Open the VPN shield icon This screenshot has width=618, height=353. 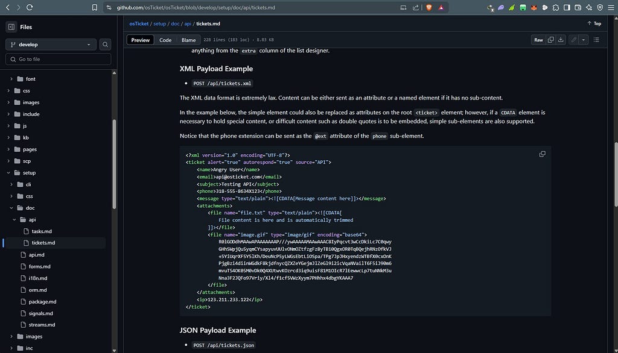point(600,7)
